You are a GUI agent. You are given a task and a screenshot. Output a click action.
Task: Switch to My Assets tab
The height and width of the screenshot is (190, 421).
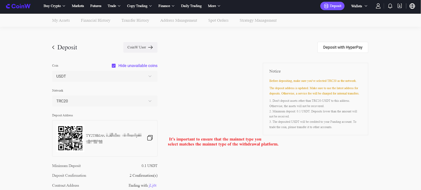tap(61, 20)
